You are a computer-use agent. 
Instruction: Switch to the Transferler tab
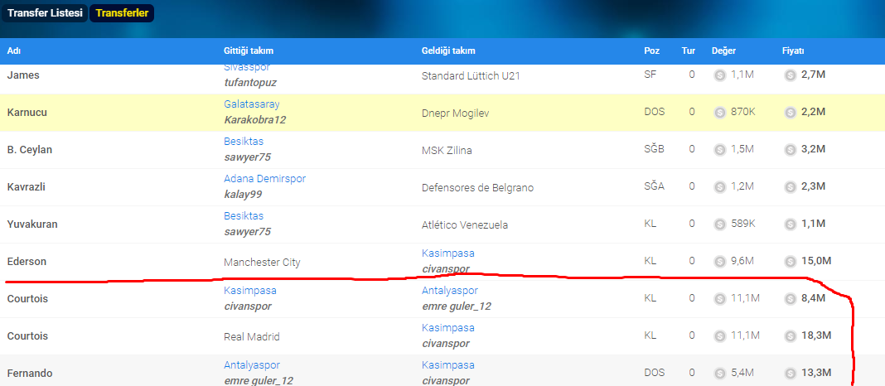(x=122, y=13)
